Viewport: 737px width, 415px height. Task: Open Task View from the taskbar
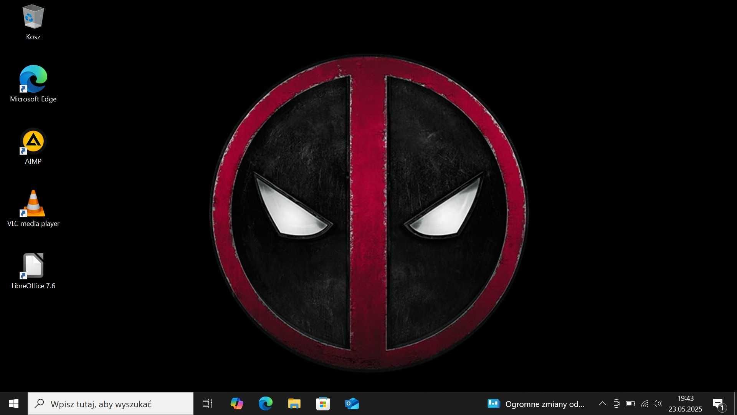coord(207,403)
